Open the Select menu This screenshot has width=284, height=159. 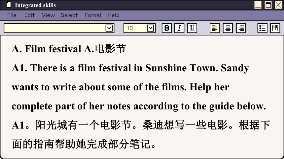(x=69, y=15)
